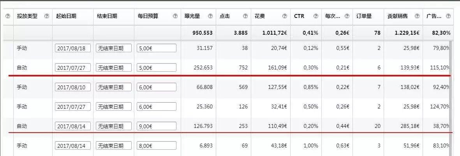
Task: Click the question mark next to 曝光量
Action: 210,16
